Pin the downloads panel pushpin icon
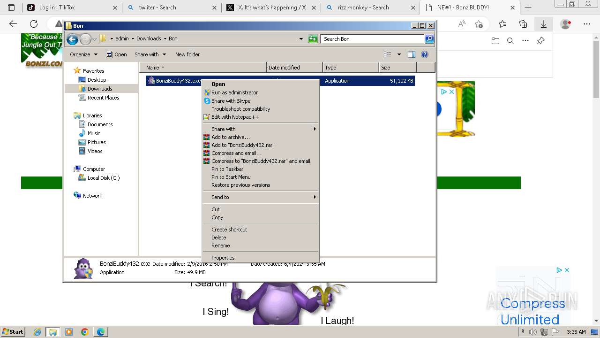The image size is (600, 338). [x=540, y=41]
